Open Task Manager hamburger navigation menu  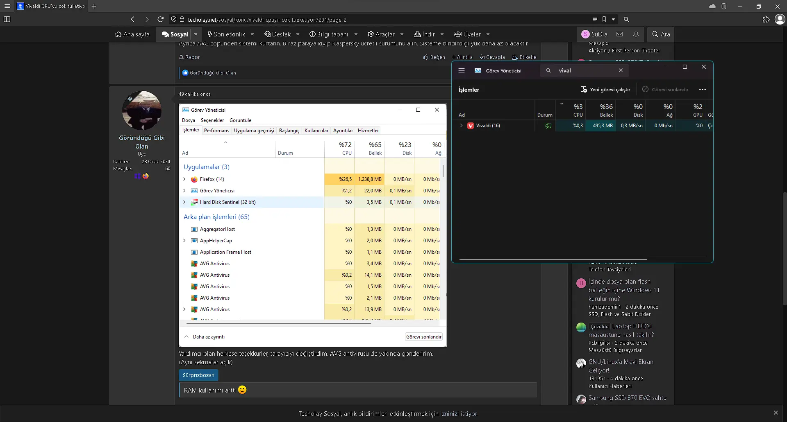tap(462, 70)
